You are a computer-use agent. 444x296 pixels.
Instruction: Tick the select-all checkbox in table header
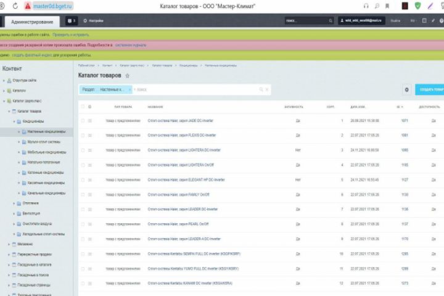tap(83, 107)
